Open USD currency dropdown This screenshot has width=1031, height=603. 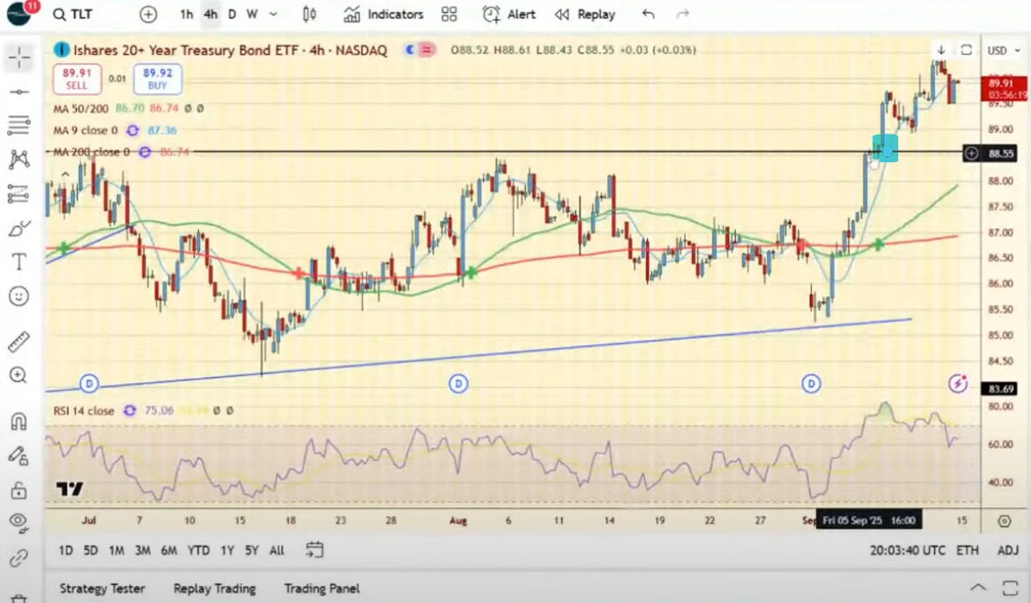click(1004, 51)
